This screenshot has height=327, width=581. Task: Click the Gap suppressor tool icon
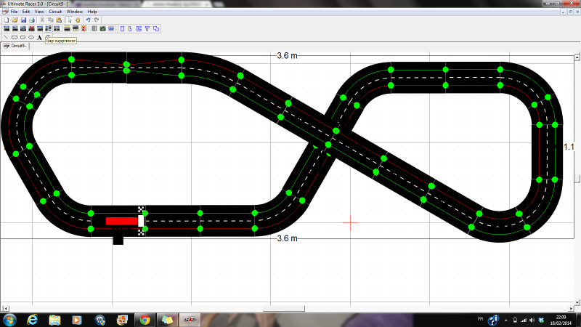48,36
